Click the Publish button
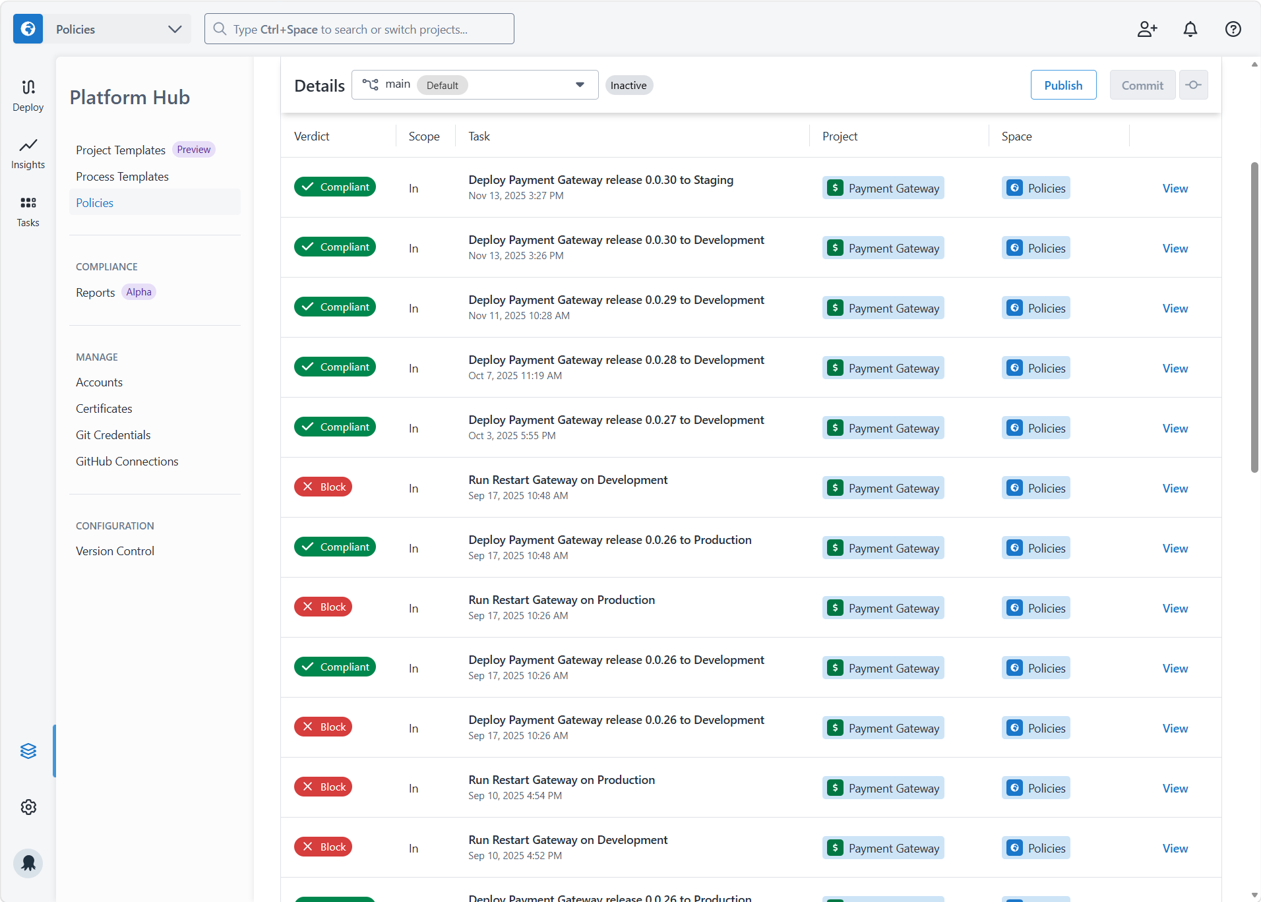 tap(1063, 85)
